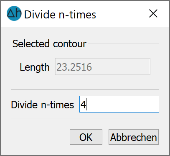Close the Divide n-times dialog
Image resolution: width=170 pixels, height=156 pixels.
(x=153, y=13)
